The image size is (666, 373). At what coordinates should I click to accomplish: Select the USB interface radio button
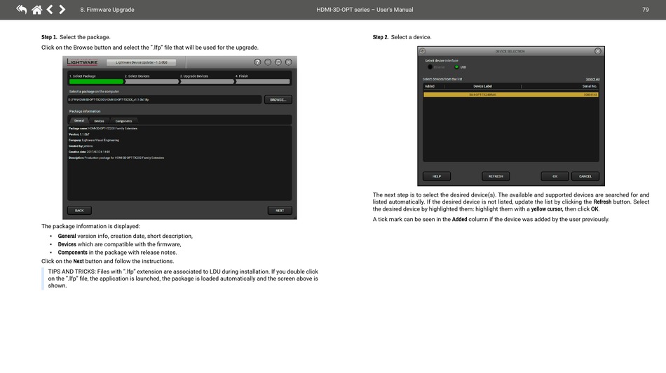(456, 67)
